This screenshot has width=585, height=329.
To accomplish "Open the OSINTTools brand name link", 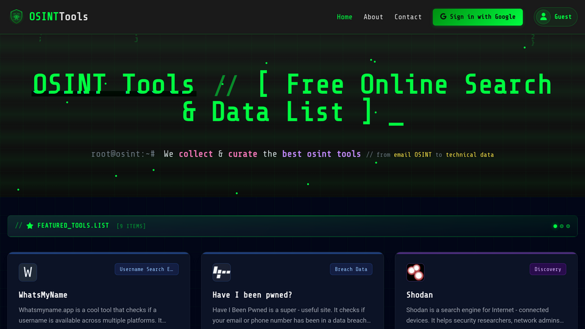I will click(58, 16).
